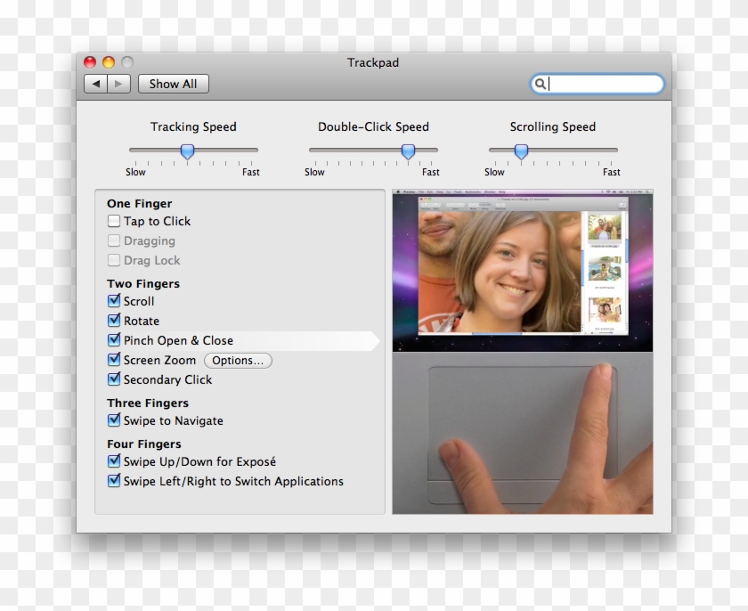Uncheck the Rotate gesture
This screenshot has height=611, width=748.
tap(113, 321)
